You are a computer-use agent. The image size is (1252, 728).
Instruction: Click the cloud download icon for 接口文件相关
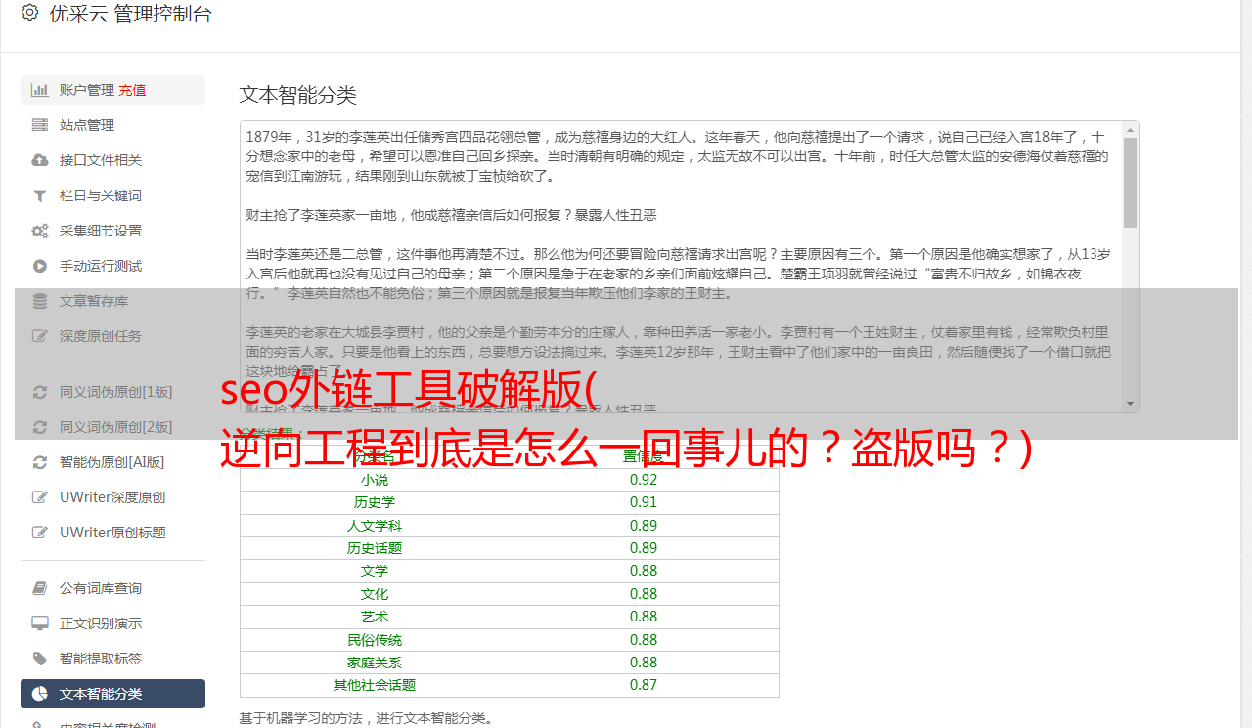[x=40, y=160]
